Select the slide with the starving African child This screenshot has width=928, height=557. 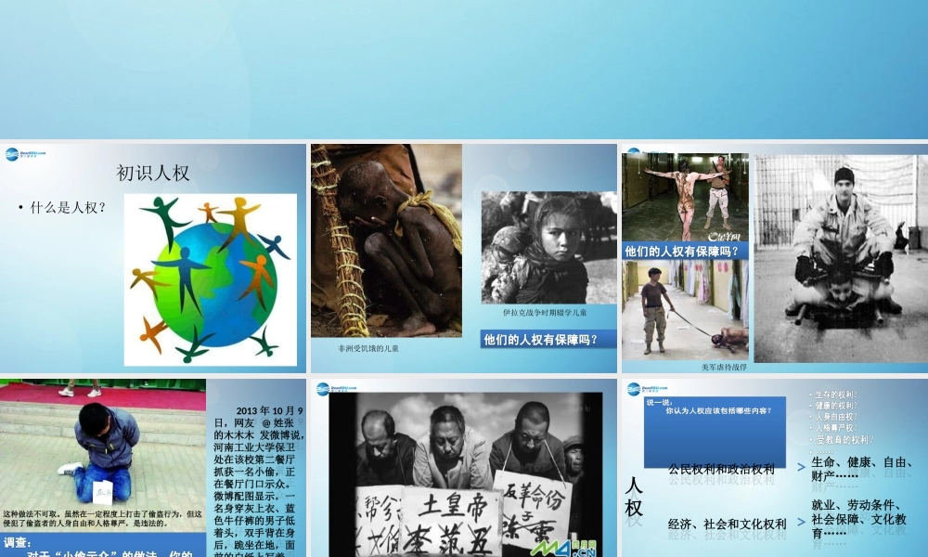point(463,258)
